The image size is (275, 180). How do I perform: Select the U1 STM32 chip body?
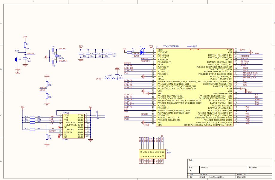[x=195, y=87]
